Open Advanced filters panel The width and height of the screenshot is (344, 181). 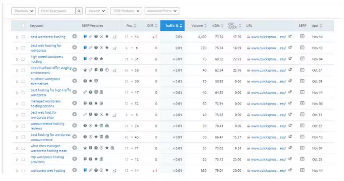tap(162, 11)
